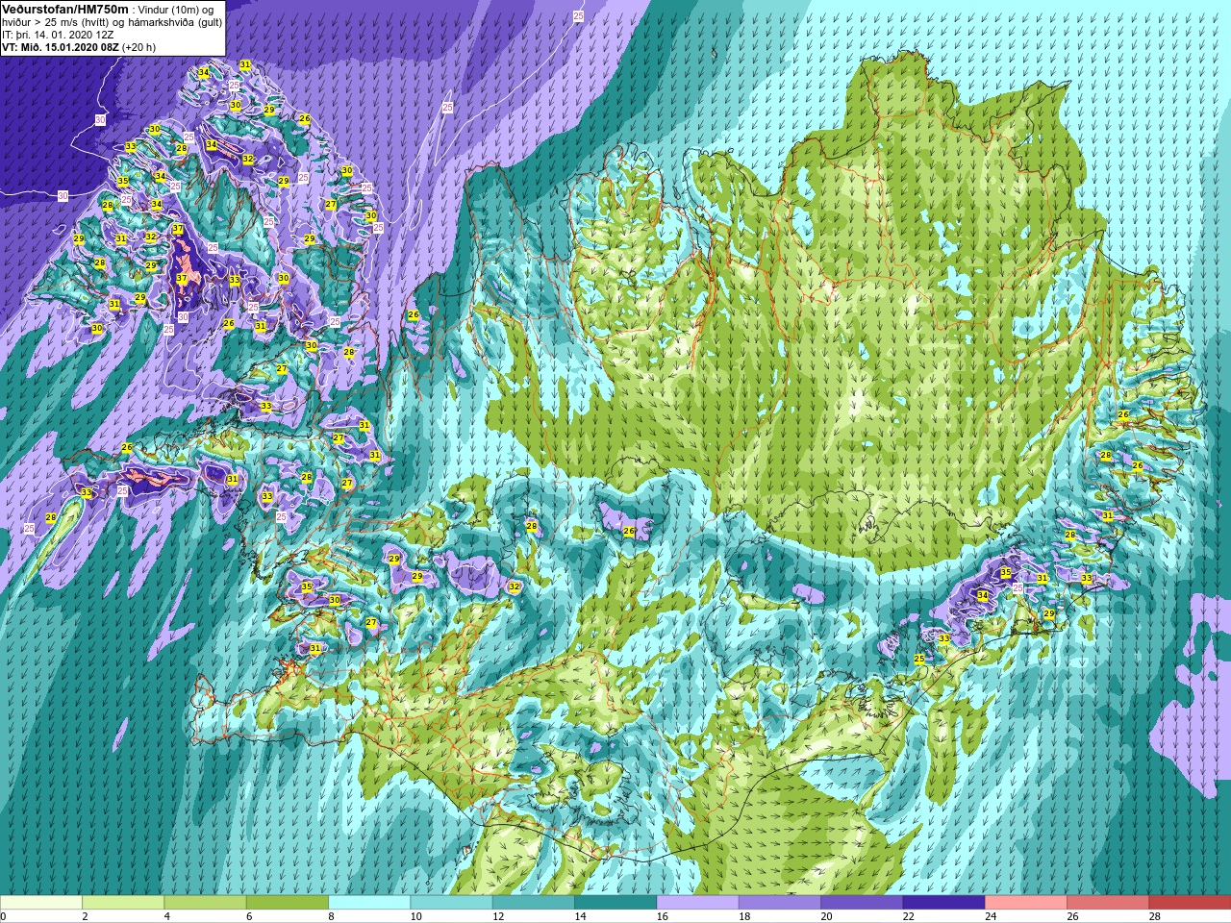The height and width of the screenshot is (923, 1231).
Task: Select the 18–20 m/s light purple legend swatch
Action: 780,903
